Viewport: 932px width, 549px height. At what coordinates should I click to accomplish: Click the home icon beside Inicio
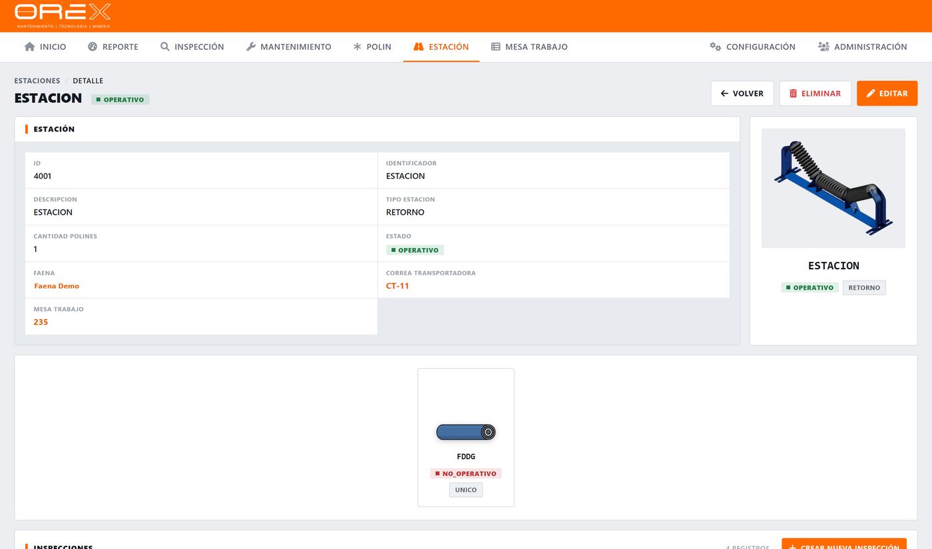click(29, 47)
